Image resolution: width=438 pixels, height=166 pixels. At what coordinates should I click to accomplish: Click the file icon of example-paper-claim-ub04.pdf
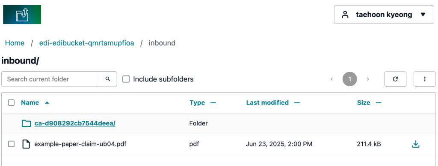click(26, 144)
